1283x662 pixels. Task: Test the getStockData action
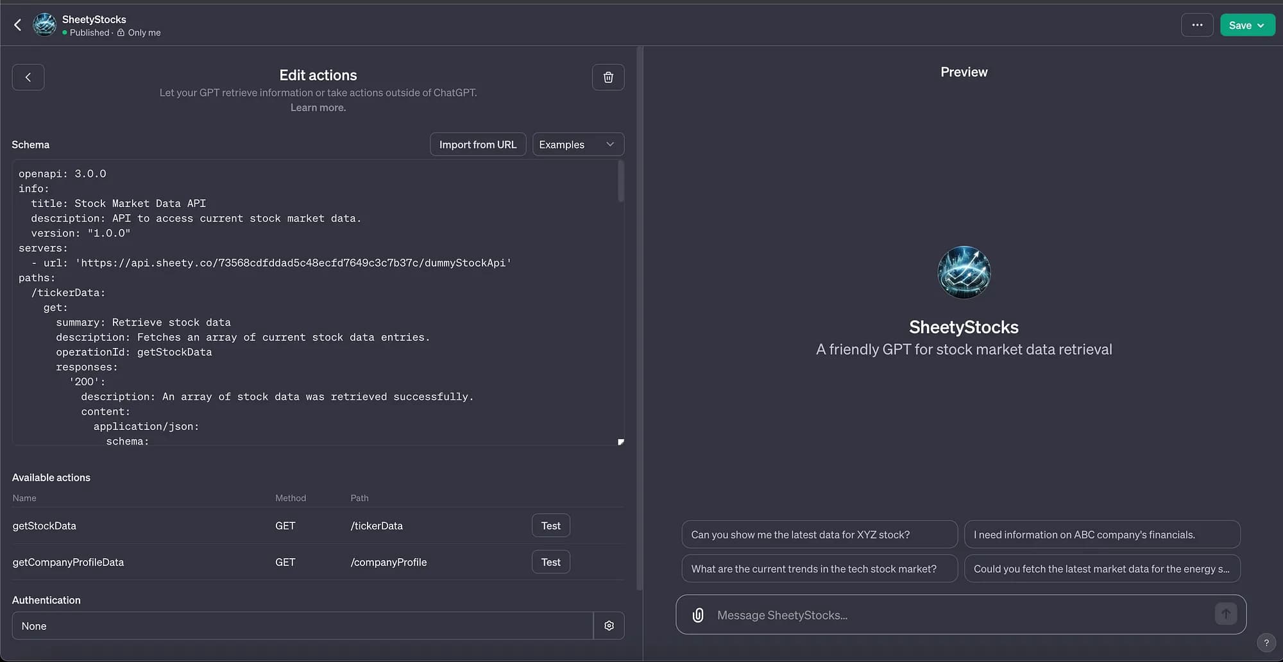click(550, 525)
